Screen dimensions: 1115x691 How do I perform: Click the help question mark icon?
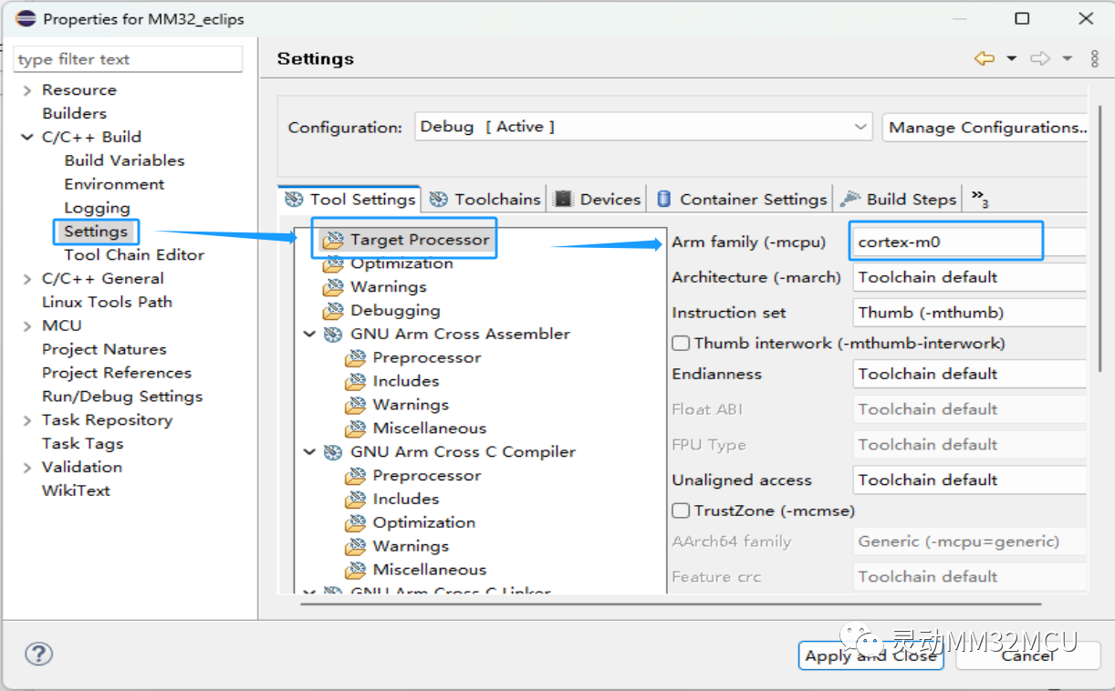38,654
